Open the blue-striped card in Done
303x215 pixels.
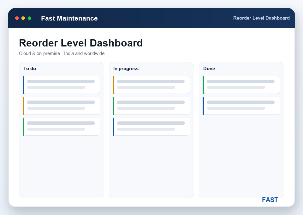click(241, 106)
